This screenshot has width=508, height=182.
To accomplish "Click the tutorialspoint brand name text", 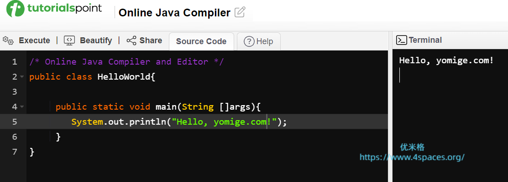I will (x=64, y=9).
